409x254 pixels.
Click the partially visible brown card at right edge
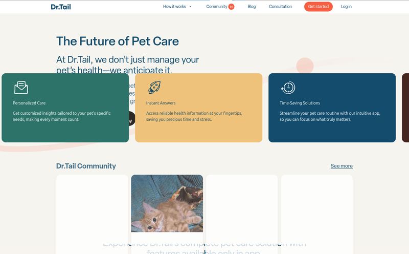coord(405,108)
